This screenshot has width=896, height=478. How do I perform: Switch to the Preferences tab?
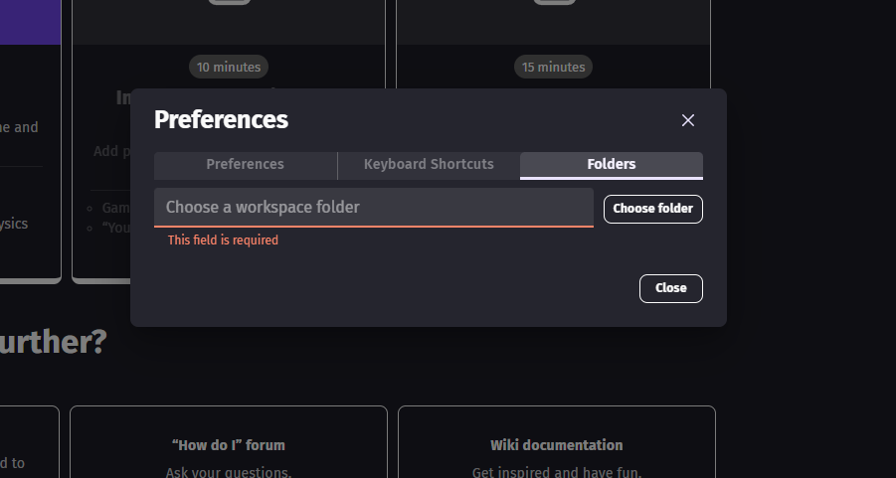(x=246, y=165)
